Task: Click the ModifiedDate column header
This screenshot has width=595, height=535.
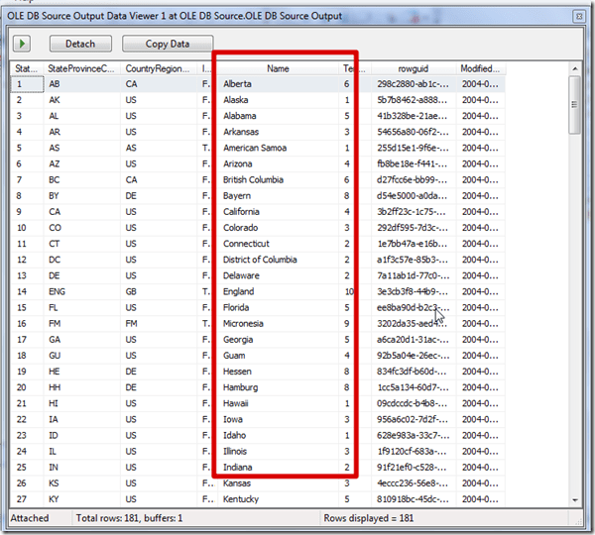Action: pos(481,68)
